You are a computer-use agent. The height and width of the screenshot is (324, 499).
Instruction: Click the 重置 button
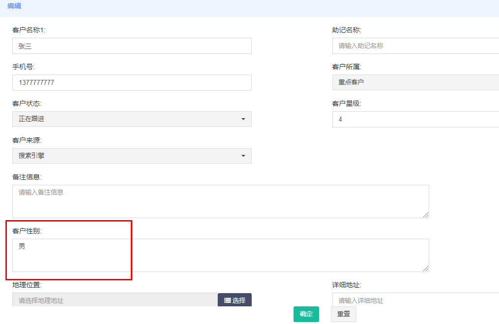[343, 314]
